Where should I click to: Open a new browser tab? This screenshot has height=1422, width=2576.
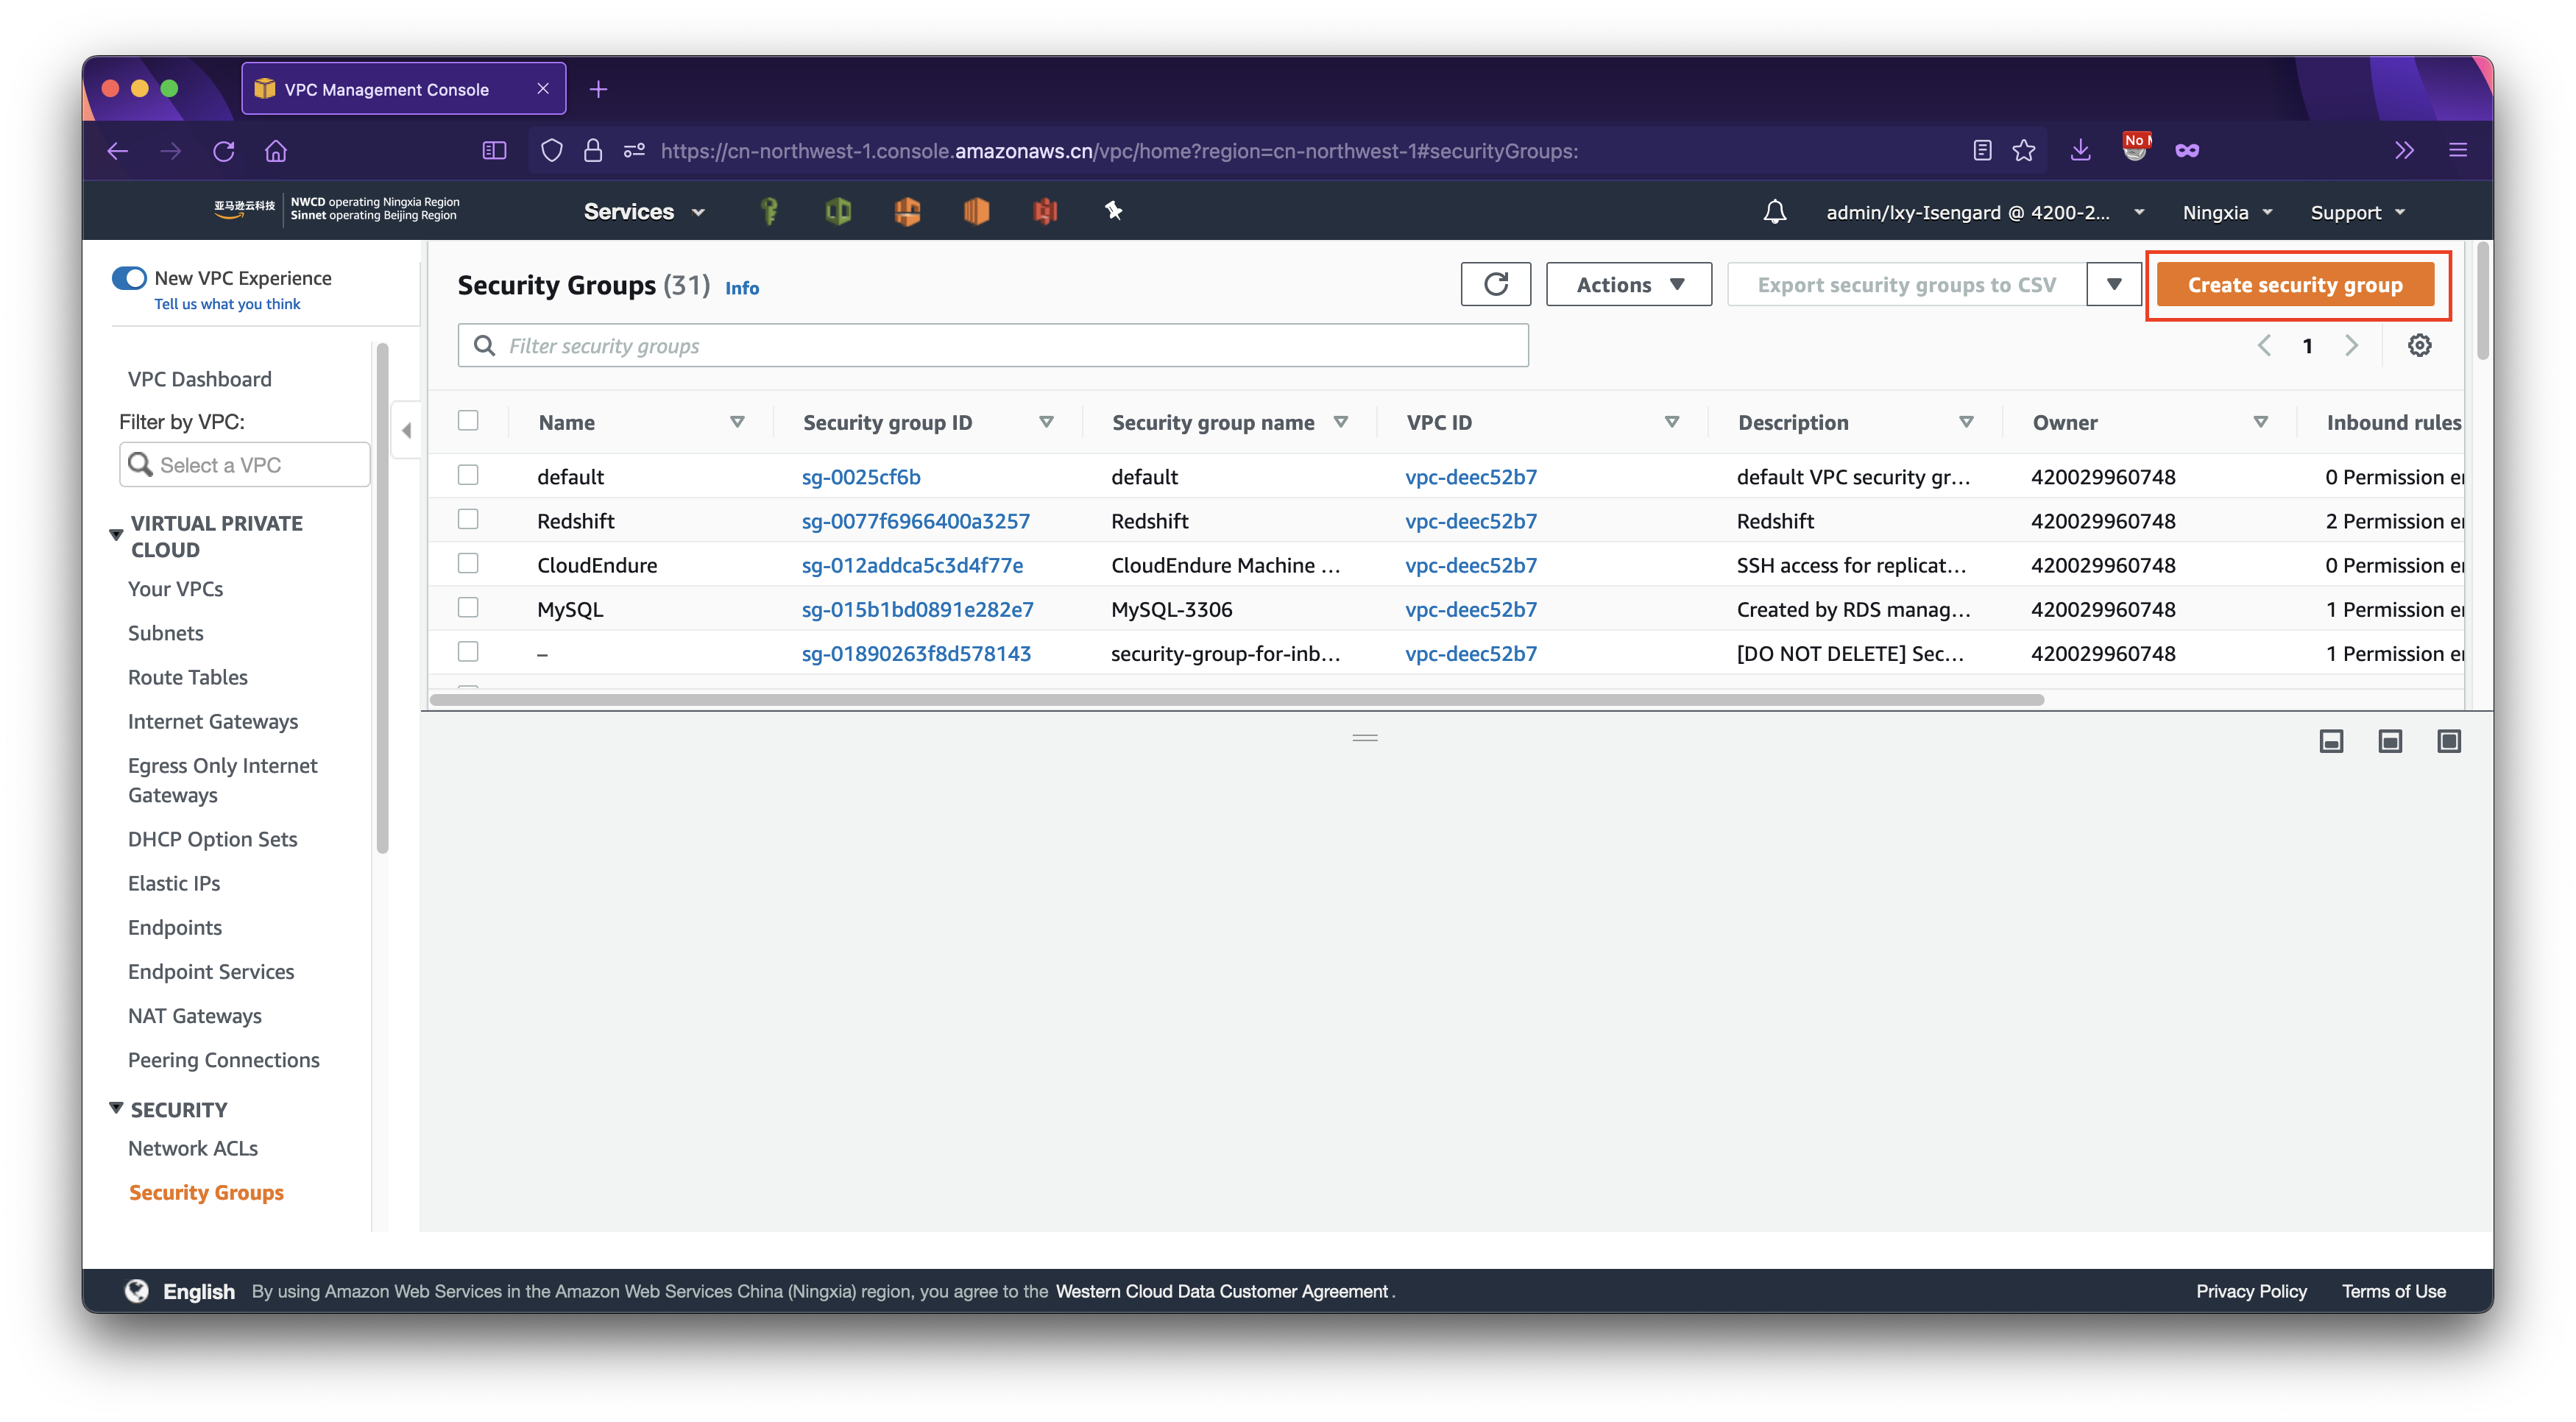(598, 90)
